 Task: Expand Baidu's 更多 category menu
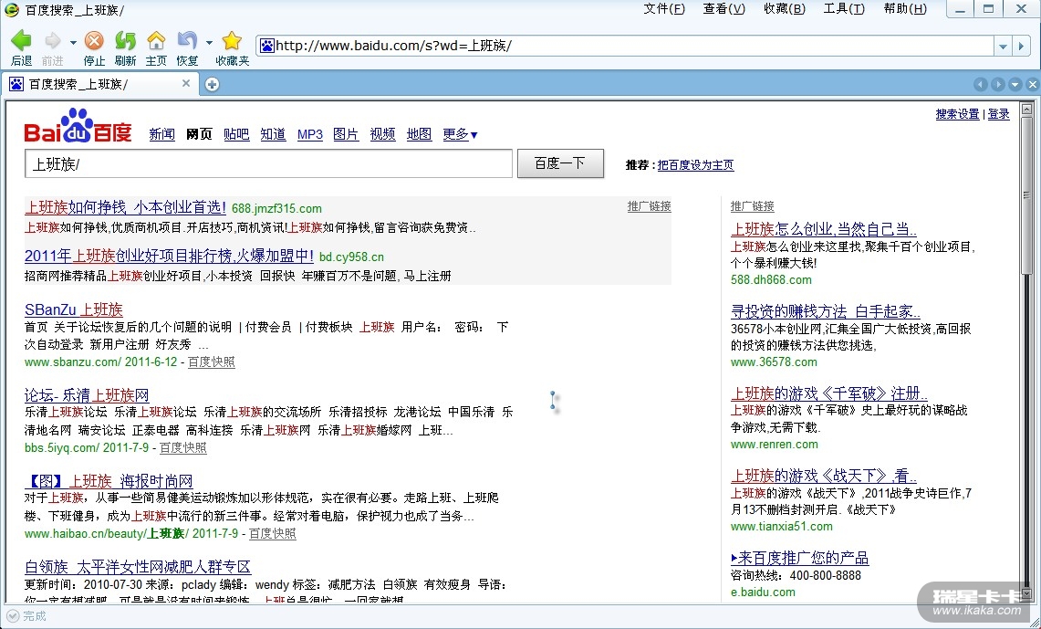pyautogui.click(x=460, y=134)
